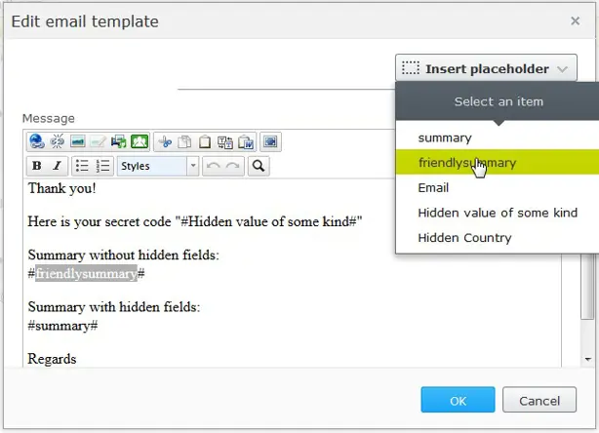Select 'summary' placeholder item
The height and width of the screenshot is (433, 599).
[x=445, y=138]
